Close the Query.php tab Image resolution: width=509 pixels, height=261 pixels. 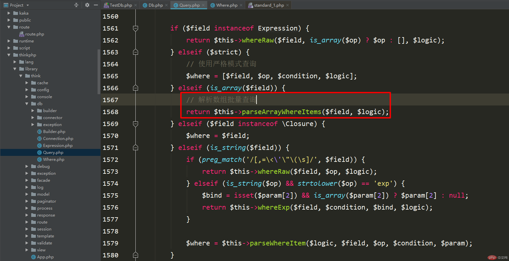pyautogui.click(x=203, y=5)
